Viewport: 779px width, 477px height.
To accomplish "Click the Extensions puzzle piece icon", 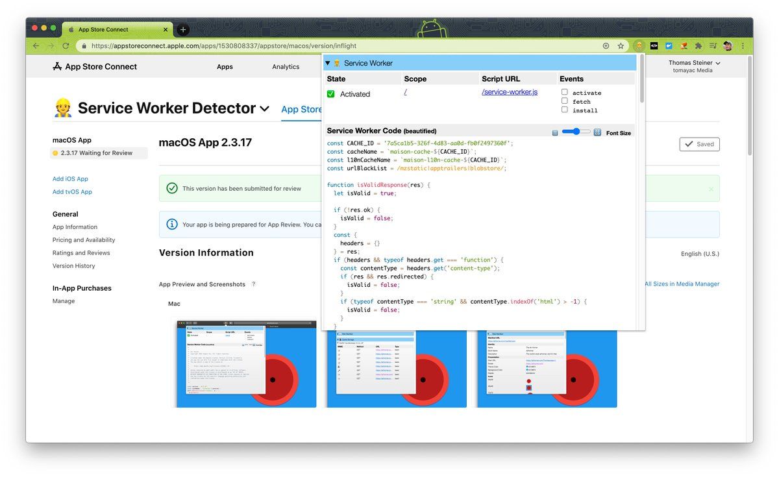I will point(699,45).
